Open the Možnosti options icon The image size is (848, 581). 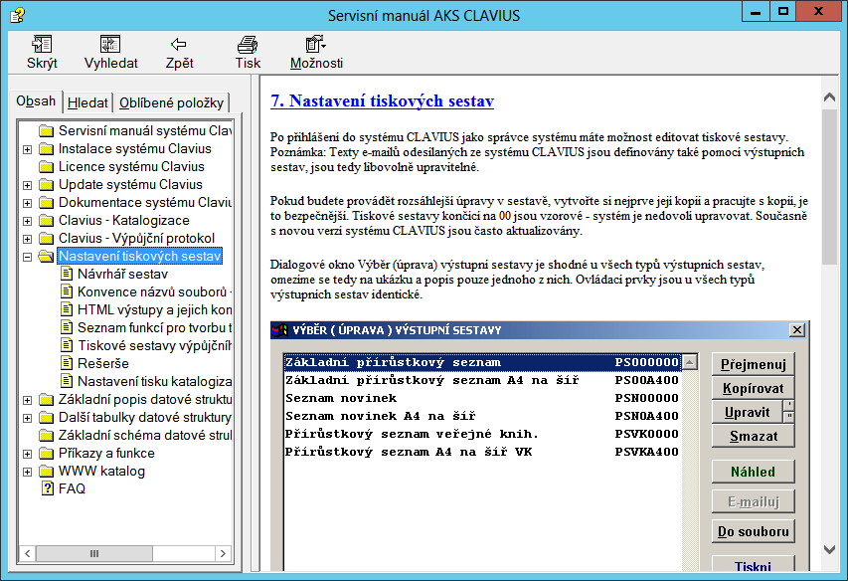click(x=316, y=45)
